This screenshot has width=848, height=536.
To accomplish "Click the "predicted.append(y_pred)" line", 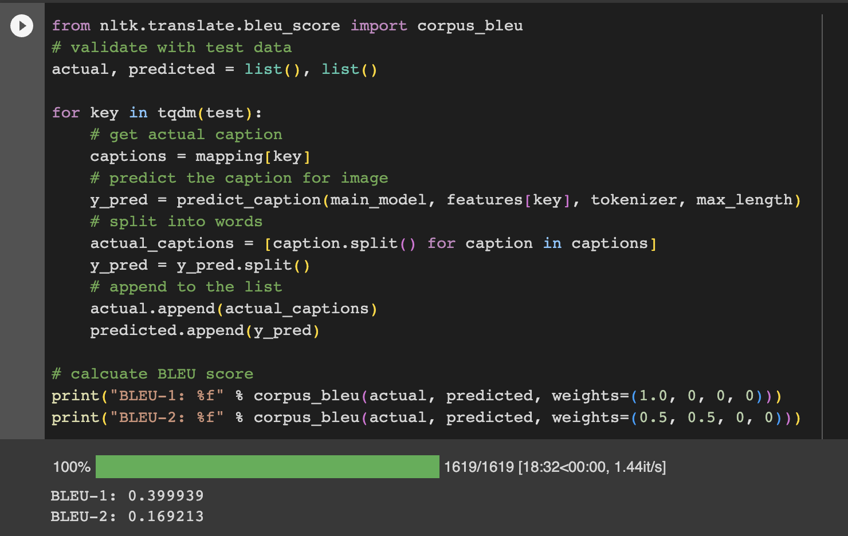I will tap(205, 330).
